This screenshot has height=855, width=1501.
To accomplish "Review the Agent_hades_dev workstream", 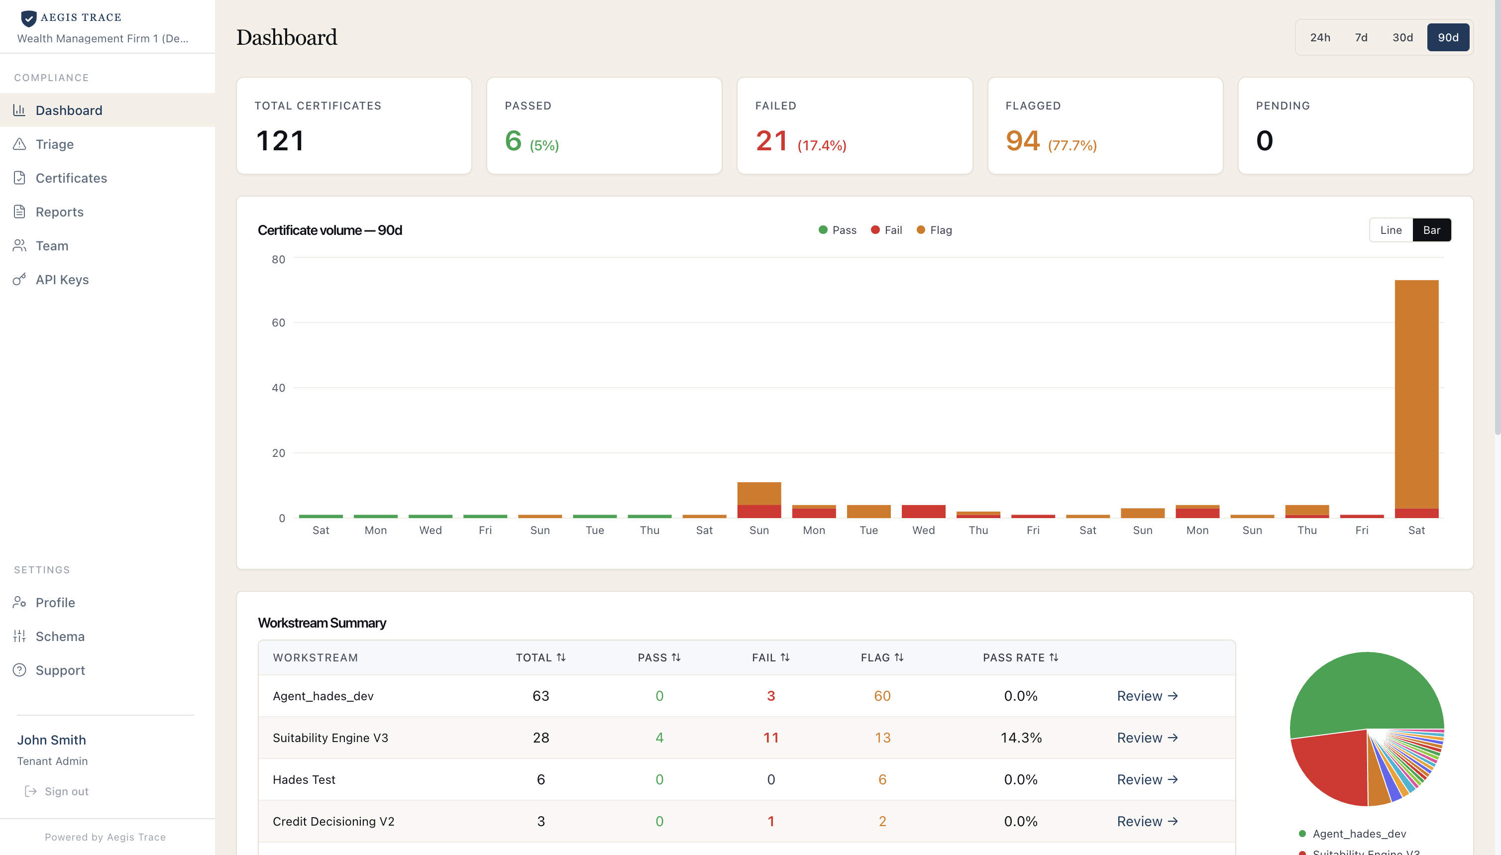I will pyautogui.click(x=1148, y=696).
